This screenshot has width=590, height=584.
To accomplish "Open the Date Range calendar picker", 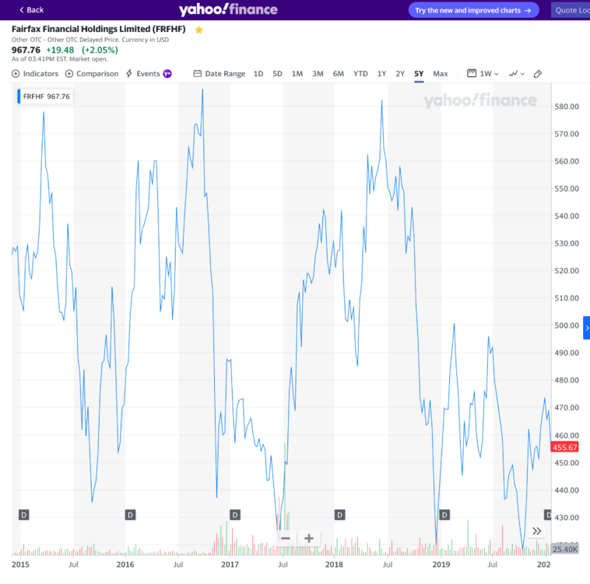I will coord(219,74).
